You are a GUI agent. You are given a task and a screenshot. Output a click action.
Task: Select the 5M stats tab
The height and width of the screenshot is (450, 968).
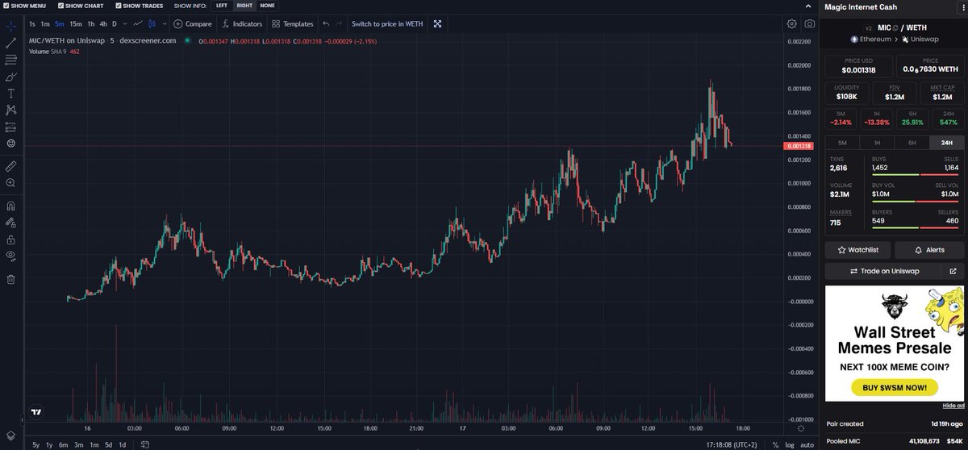[x=842, y=142]
